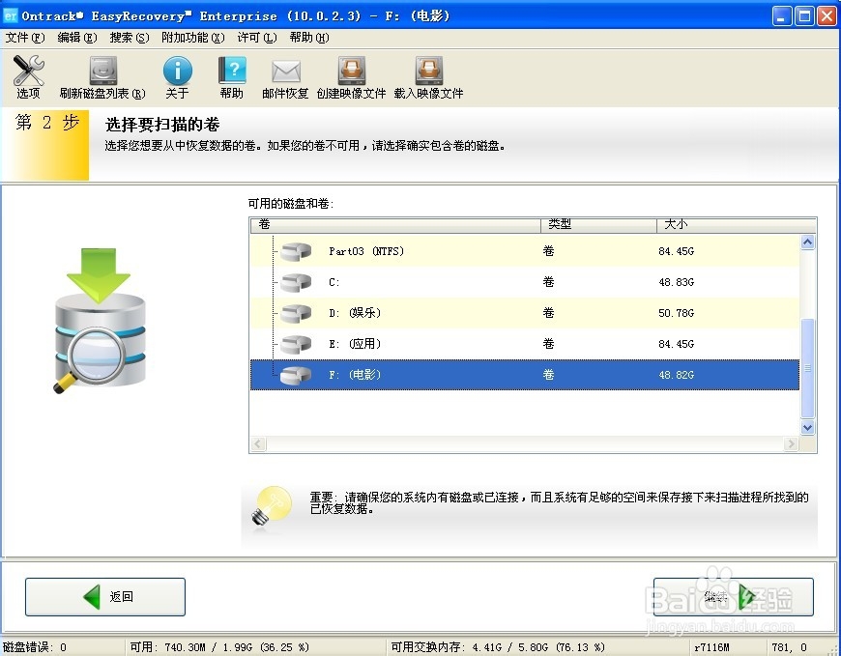The height and width of the screenshot is (656, 841).
Task: Click the disk icon beside D: (娱乐)
Action: tap(296, 314)
